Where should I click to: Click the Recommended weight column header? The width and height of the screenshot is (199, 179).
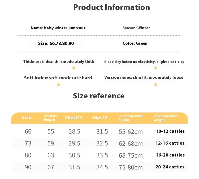(x=166, y=118)
